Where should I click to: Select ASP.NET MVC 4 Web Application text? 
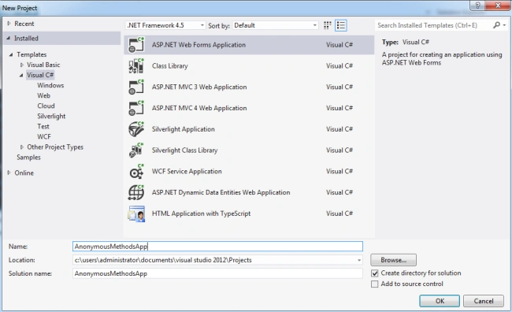click(199, 108)
